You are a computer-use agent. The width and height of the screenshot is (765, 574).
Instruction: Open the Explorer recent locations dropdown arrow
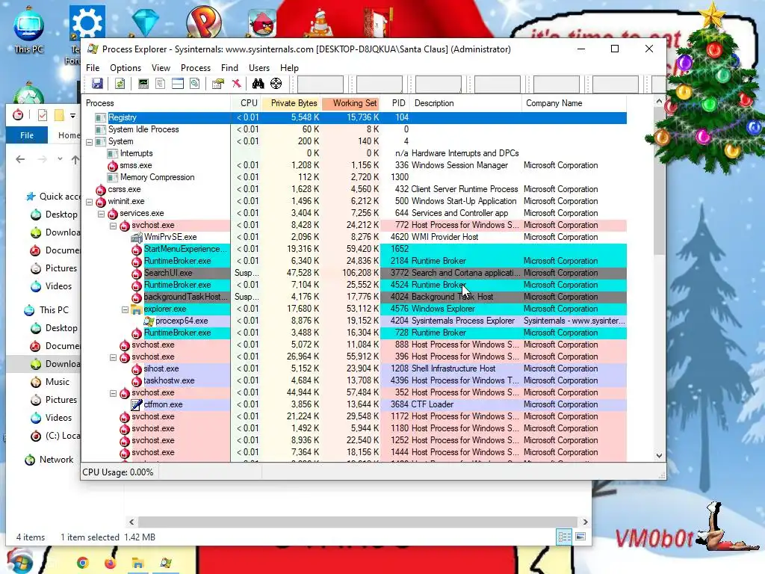60,158
